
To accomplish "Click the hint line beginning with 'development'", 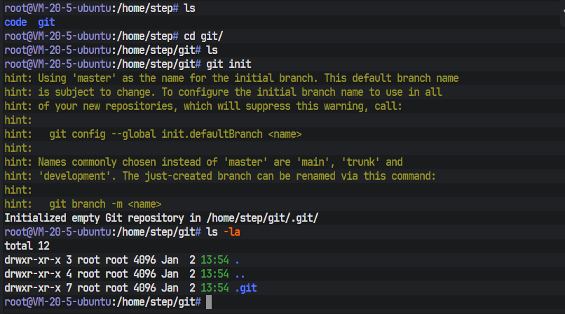I will [220, 176].
